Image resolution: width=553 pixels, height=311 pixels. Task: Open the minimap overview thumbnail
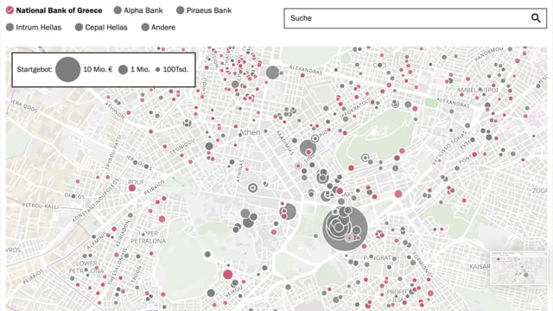(518, 268)
